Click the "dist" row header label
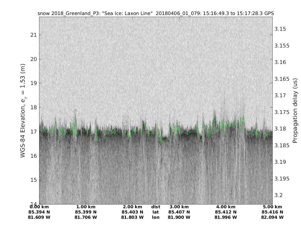 156,207
